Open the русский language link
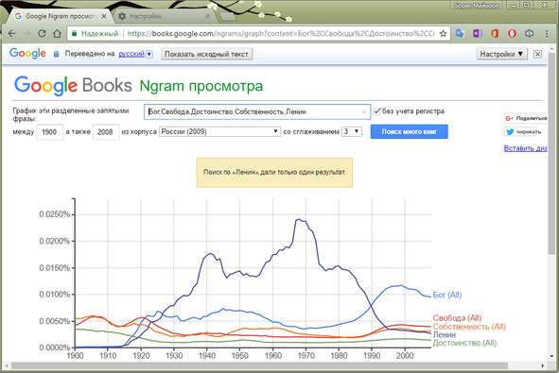The width and height of the screenshot is (559, 373). coord(131,54)
